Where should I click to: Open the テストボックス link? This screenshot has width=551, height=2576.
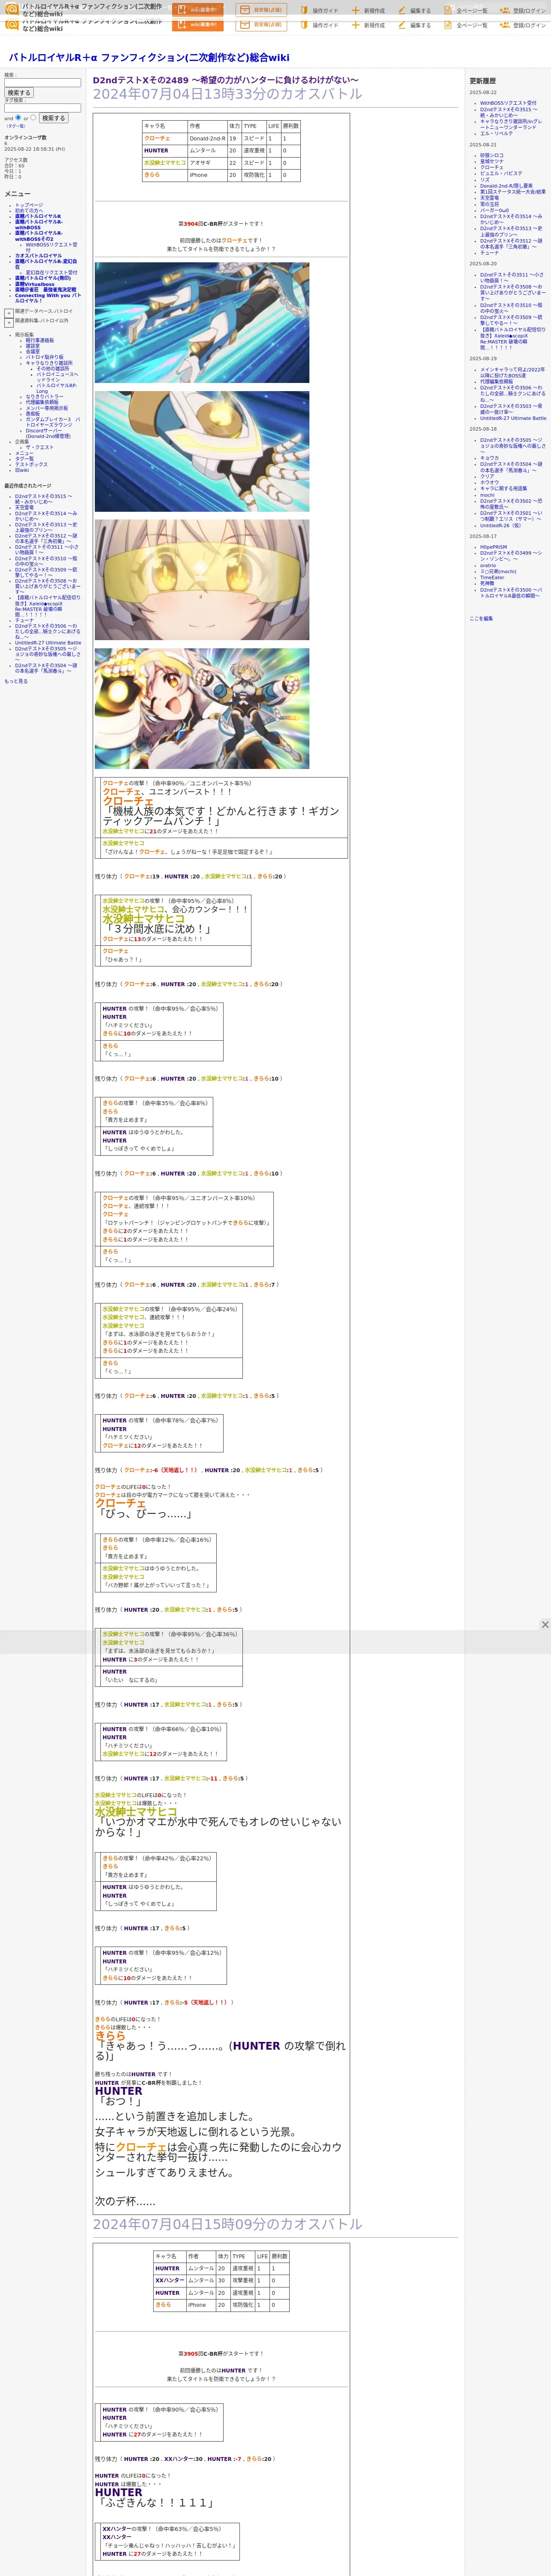click(31, 464)
